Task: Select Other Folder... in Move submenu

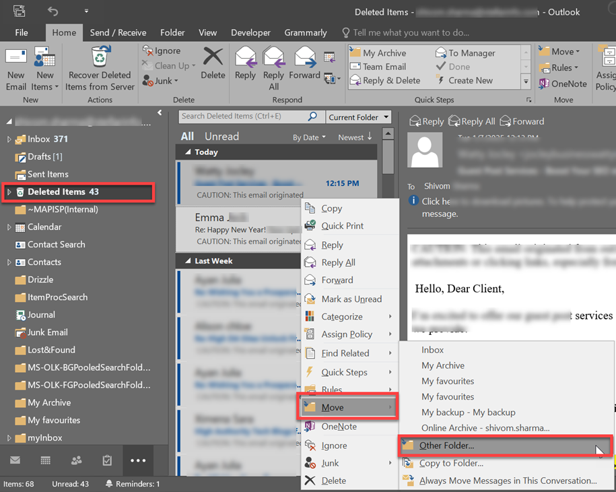Action: point(446,445)
